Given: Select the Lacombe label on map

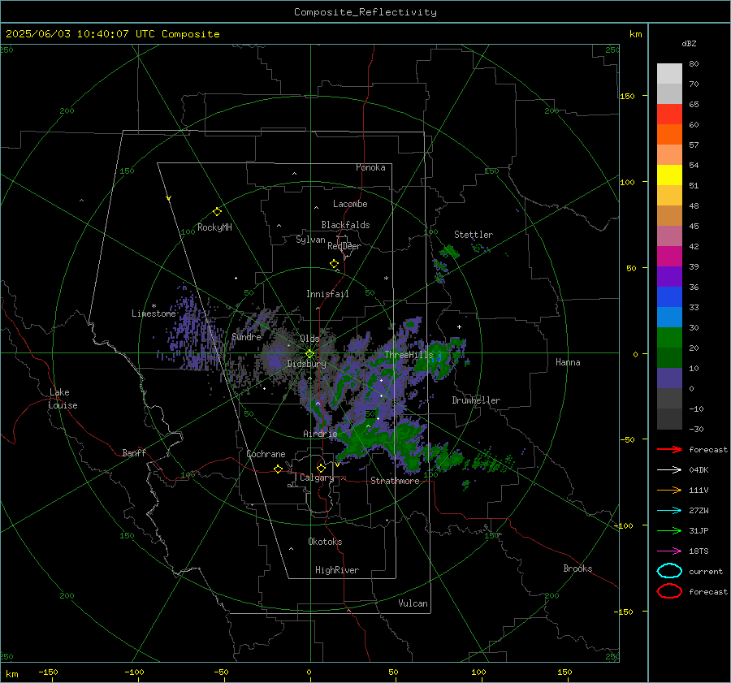Looking at the screenshot, I should [x=350, y=204].
